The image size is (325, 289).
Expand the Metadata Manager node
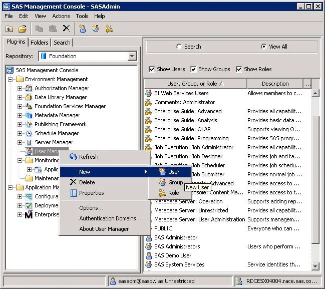(x=20, y=115)
